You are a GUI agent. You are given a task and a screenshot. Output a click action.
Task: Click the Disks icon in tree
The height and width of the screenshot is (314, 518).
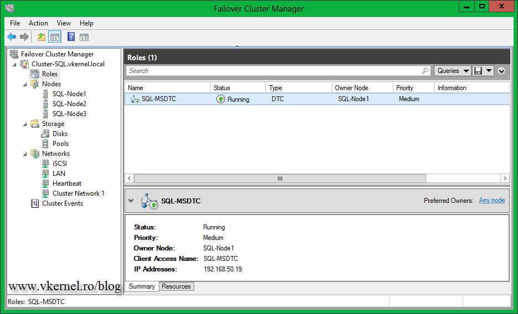[45, 134]
